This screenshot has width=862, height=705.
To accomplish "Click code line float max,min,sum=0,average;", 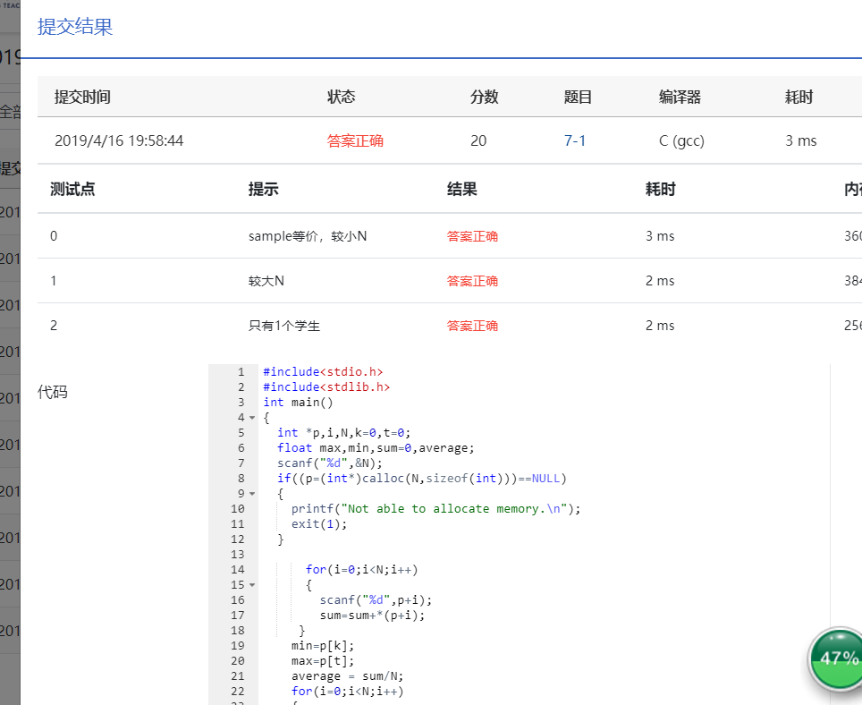I will click(376, 448).
